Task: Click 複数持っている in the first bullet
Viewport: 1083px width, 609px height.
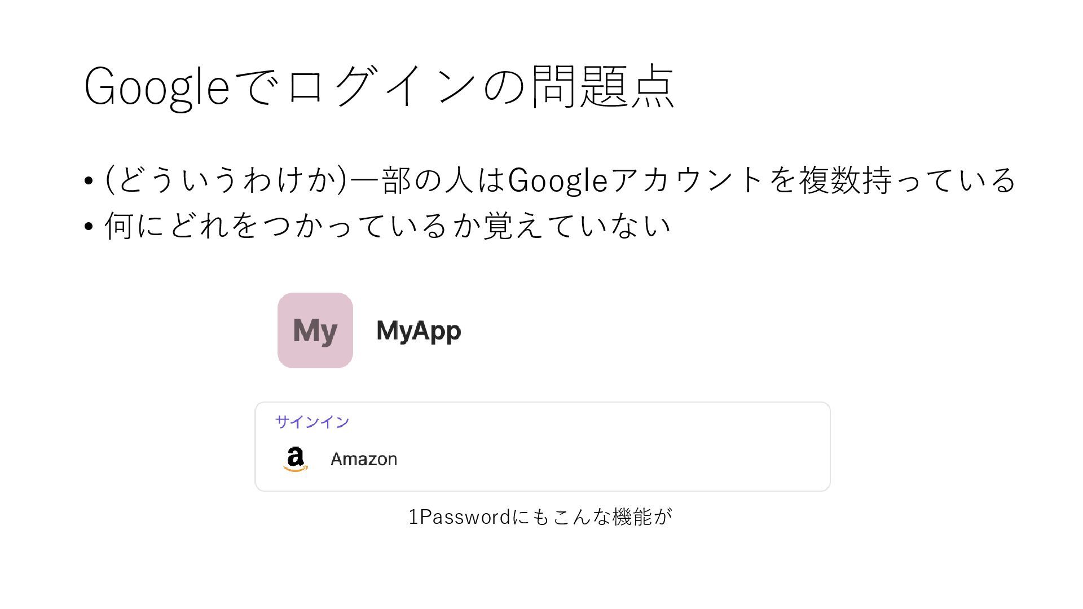Action: click(908, 180)
